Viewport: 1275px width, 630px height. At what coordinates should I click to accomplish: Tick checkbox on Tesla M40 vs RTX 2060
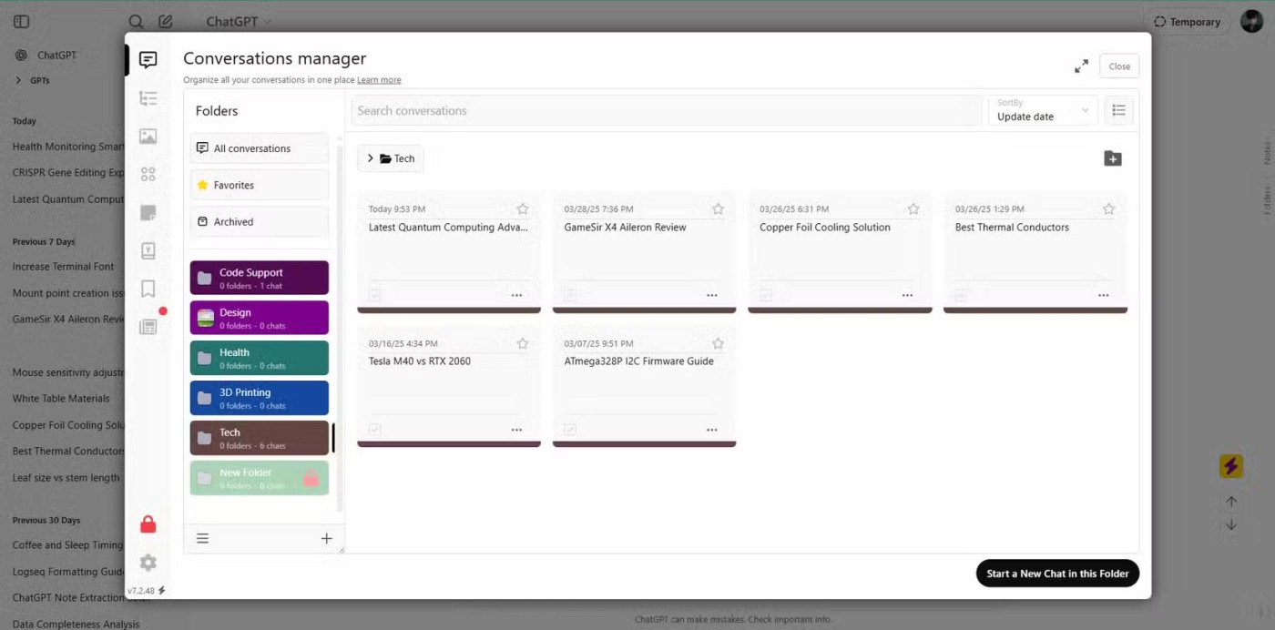point(375,430)
